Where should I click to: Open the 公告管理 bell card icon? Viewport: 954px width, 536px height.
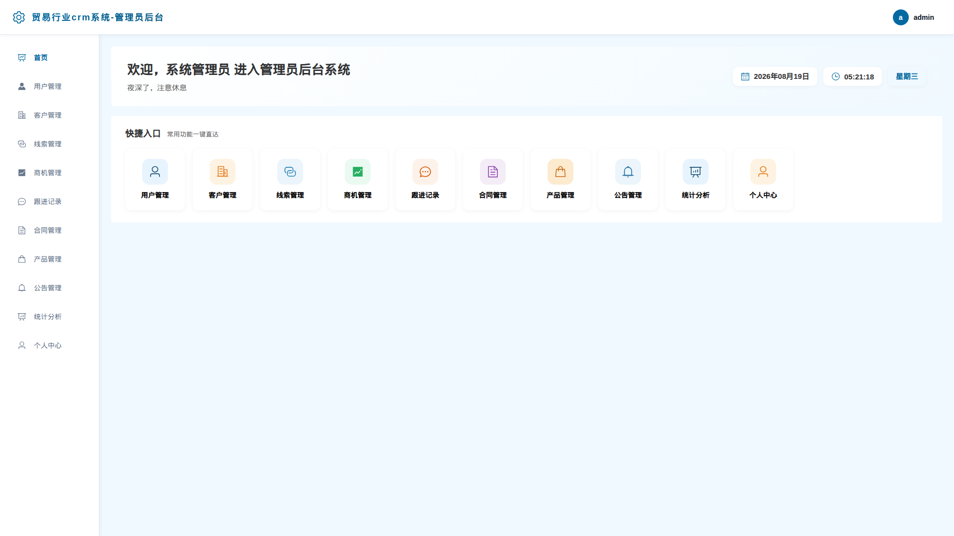[x=628, y=172]
